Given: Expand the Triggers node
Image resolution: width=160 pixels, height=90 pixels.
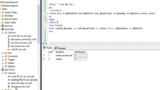Looking at the screenshot, I should 3,60.
